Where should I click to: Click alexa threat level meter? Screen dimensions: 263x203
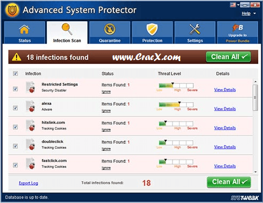(x=176, y=105)
